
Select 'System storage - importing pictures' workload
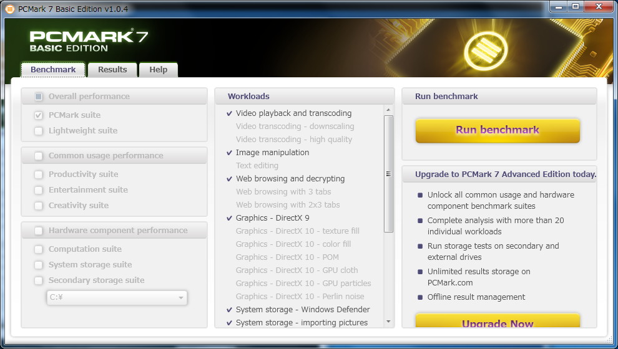click(302, 323)
